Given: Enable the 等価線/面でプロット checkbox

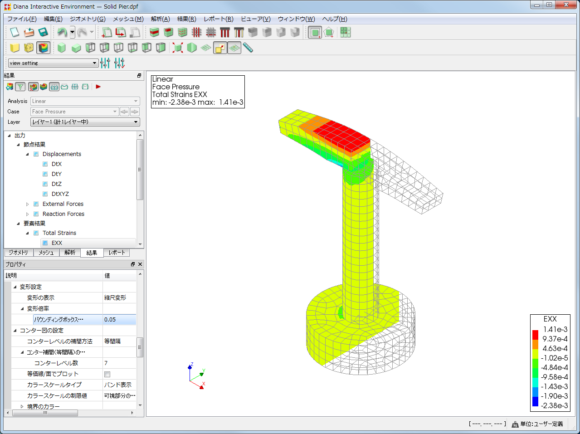Looking at the screenshot, I should (x=107, y=374).
